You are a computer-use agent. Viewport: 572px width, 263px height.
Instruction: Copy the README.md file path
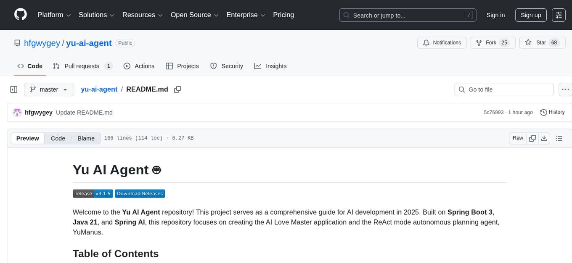pyautogui.click(x=177, y=89)
